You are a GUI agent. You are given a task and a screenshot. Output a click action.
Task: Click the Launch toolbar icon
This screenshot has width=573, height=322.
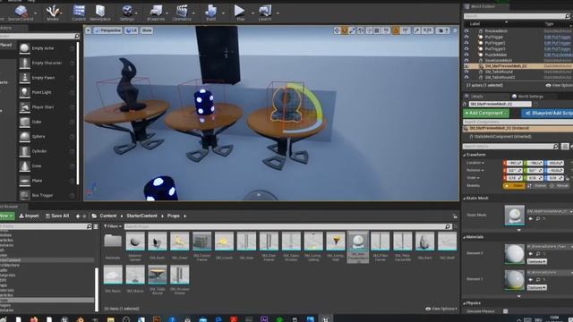[265, 13]
